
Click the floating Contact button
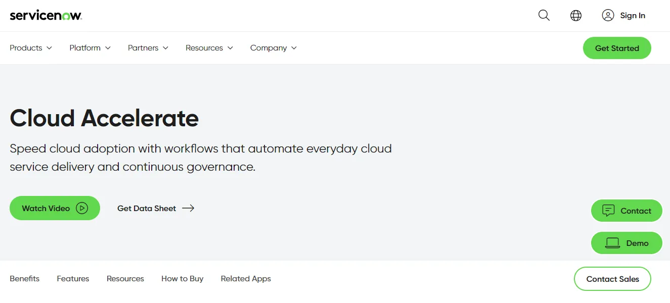coord(627,211)
